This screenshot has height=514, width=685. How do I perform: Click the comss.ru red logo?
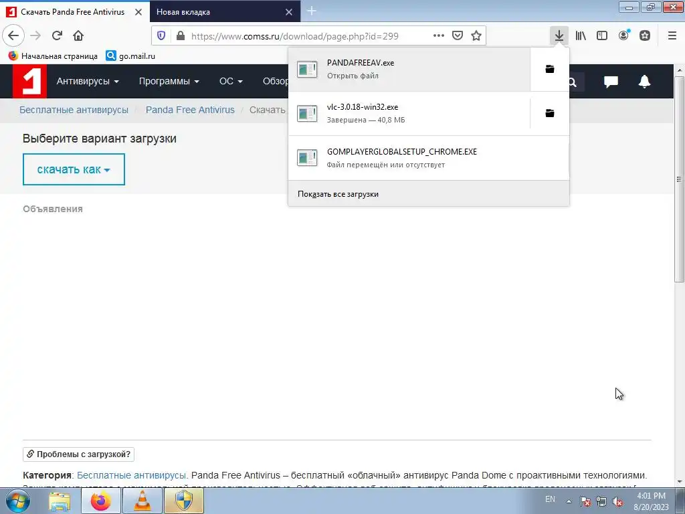pyautogui.click(x=29, y=81)
